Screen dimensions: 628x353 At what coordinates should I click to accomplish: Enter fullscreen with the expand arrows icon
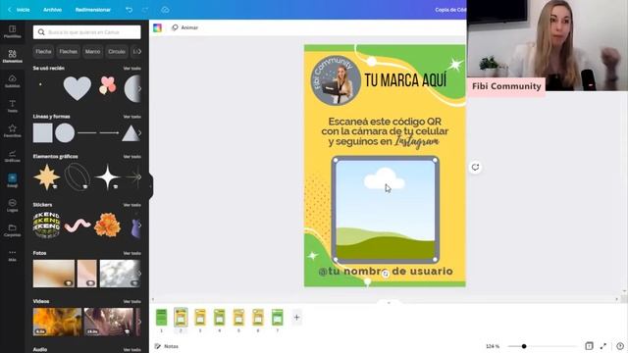tap(603, 346)
